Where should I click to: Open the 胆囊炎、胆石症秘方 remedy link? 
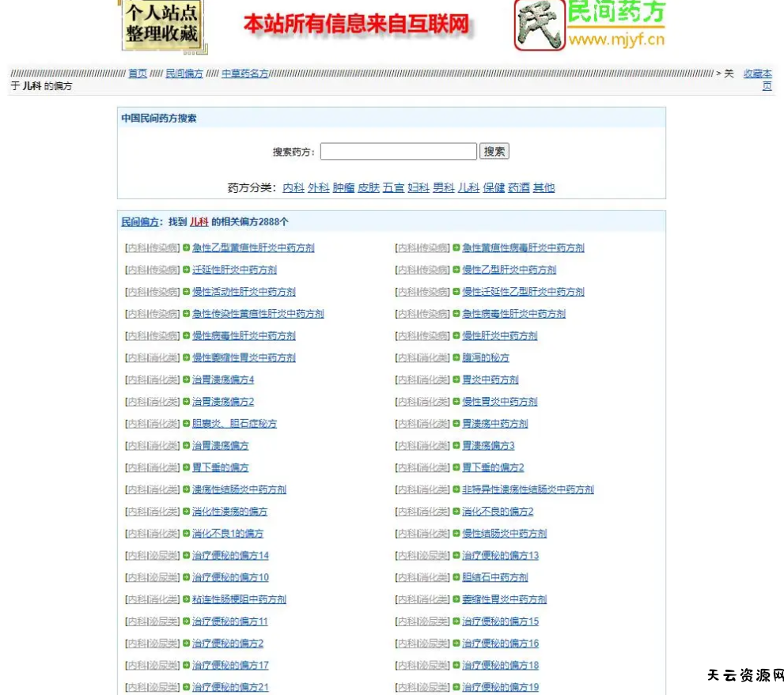tap(234, 423)
